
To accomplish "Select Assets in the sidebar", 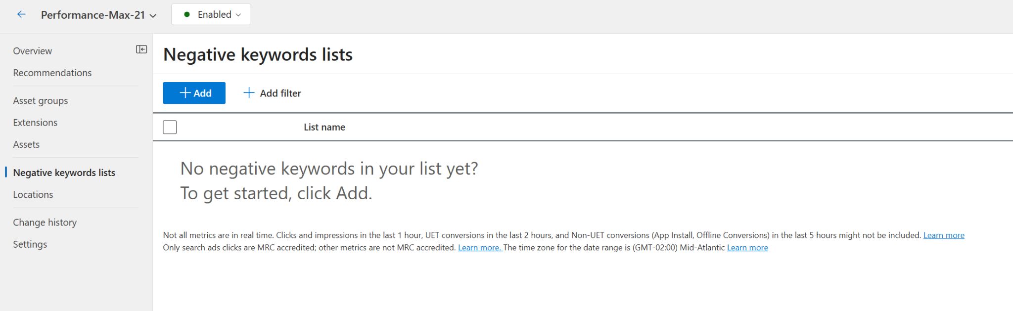I will 26,144.
